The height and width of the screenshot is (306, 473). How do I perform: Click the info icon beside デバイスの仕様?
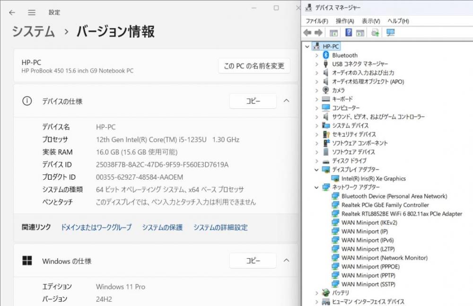click(27, 101)
